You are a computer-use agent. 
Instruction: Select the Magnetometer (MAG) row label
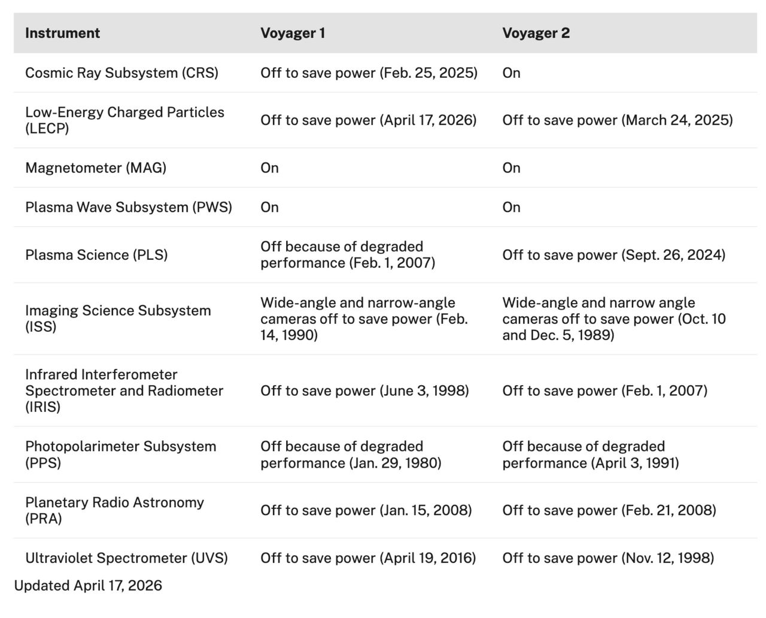96,168
